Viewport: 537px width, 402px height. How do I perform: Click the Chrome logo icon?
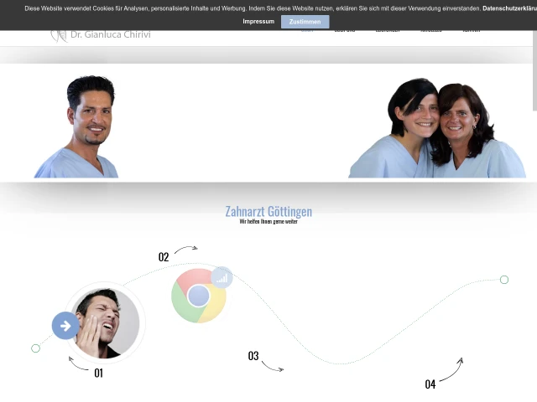(x=199, y=296)
